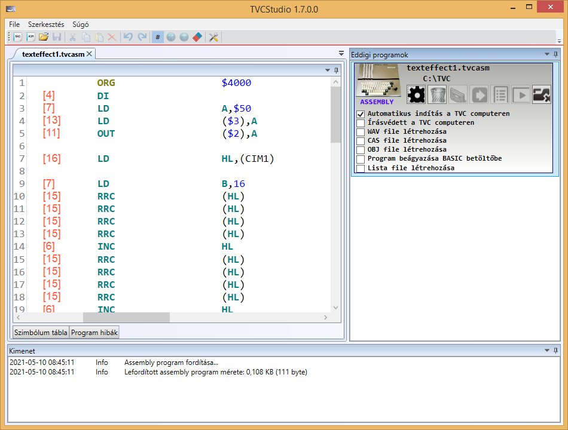This screenshot has height=430, width=568.
Task: Close the texteffect1.tvcasm editor tab
Action: point(89,54)
